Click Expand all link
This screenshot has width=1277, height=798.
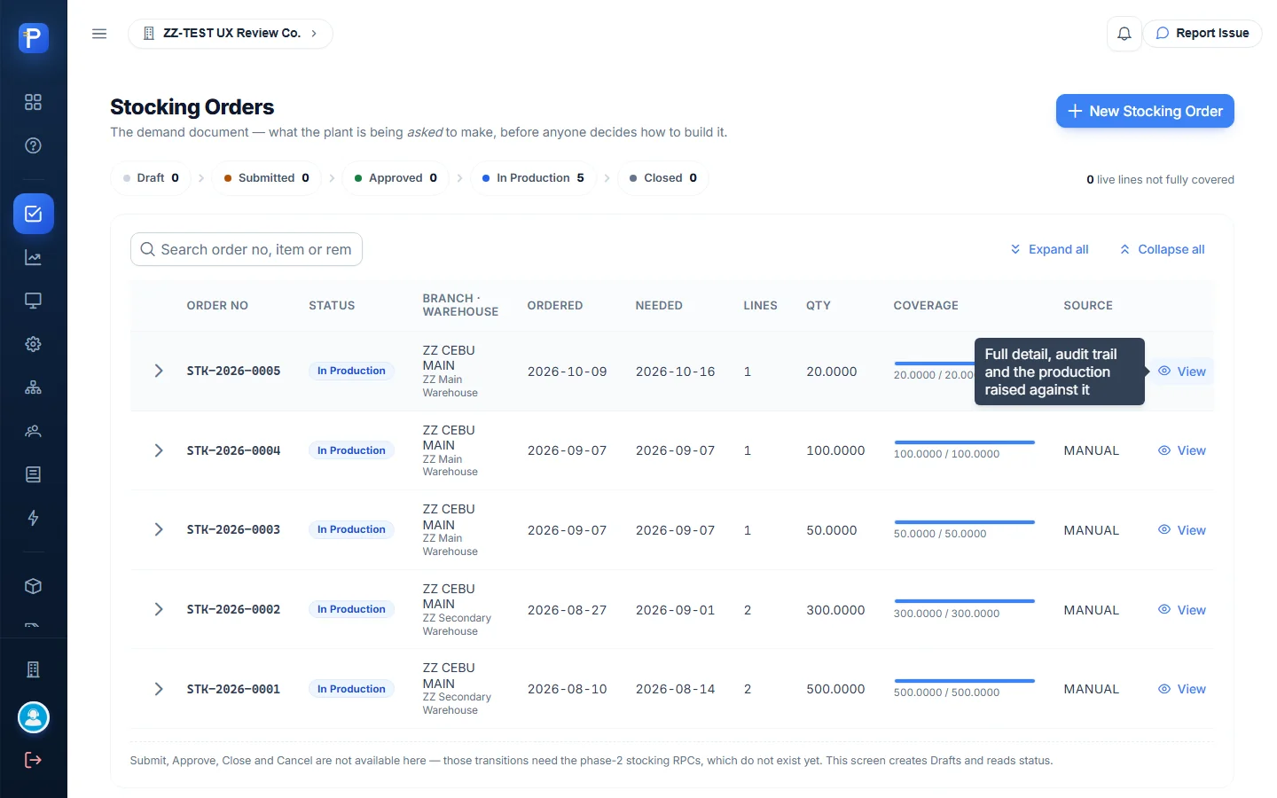[x=1049, y=249]
